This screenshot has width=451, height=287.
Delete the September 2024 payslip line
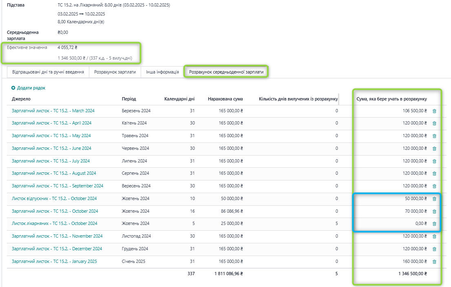pyautogui.click(x=434, y=186)
